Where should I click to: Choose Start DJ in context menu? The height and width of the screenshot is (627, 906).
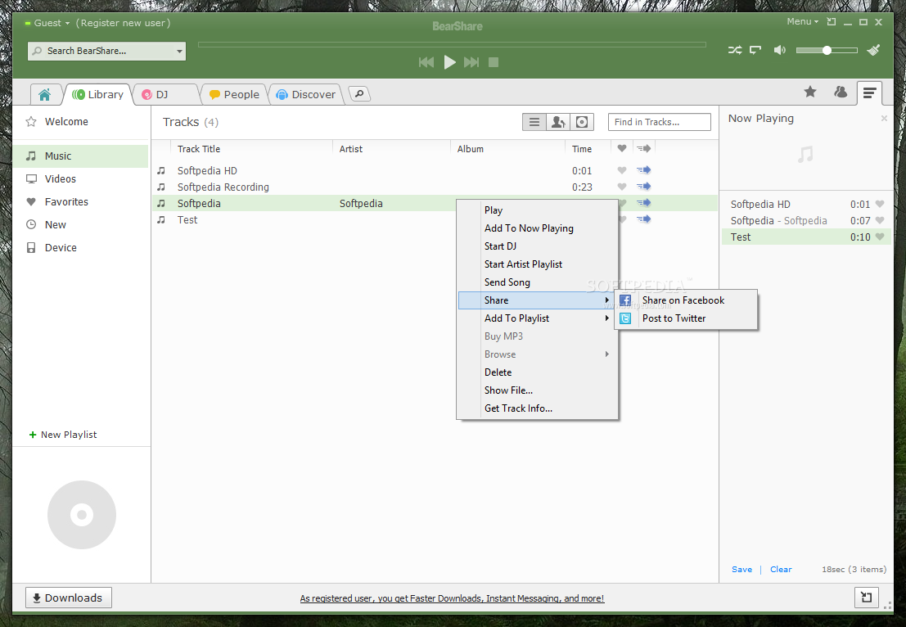pos(538,246)
